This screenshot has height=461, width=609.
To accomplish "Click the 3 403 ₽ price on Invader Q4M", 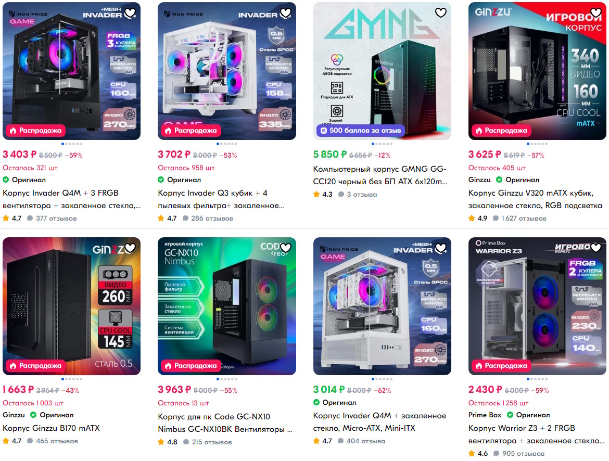I will click(19, 154).
